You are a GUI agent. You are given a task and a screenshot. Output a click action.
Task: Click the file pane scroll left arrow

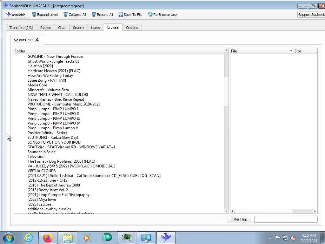232,211
